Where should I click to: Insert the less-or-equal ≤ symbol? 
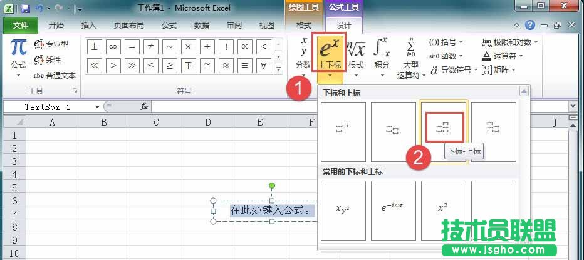point(151,66)
